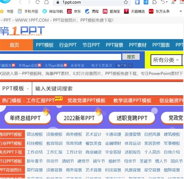
Task: Open PPT背景图片 sidebar category
Action: coord(12,170)
